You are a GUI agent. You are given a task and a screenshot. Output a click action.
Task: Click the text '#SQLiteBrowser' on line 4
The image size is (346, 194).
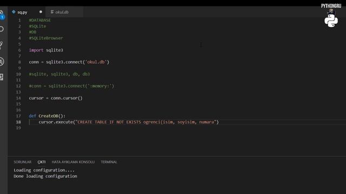pyautogui.click(x=46, y=38)
